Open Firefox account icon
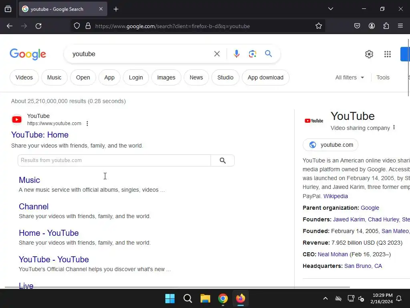 coord(372,26)
